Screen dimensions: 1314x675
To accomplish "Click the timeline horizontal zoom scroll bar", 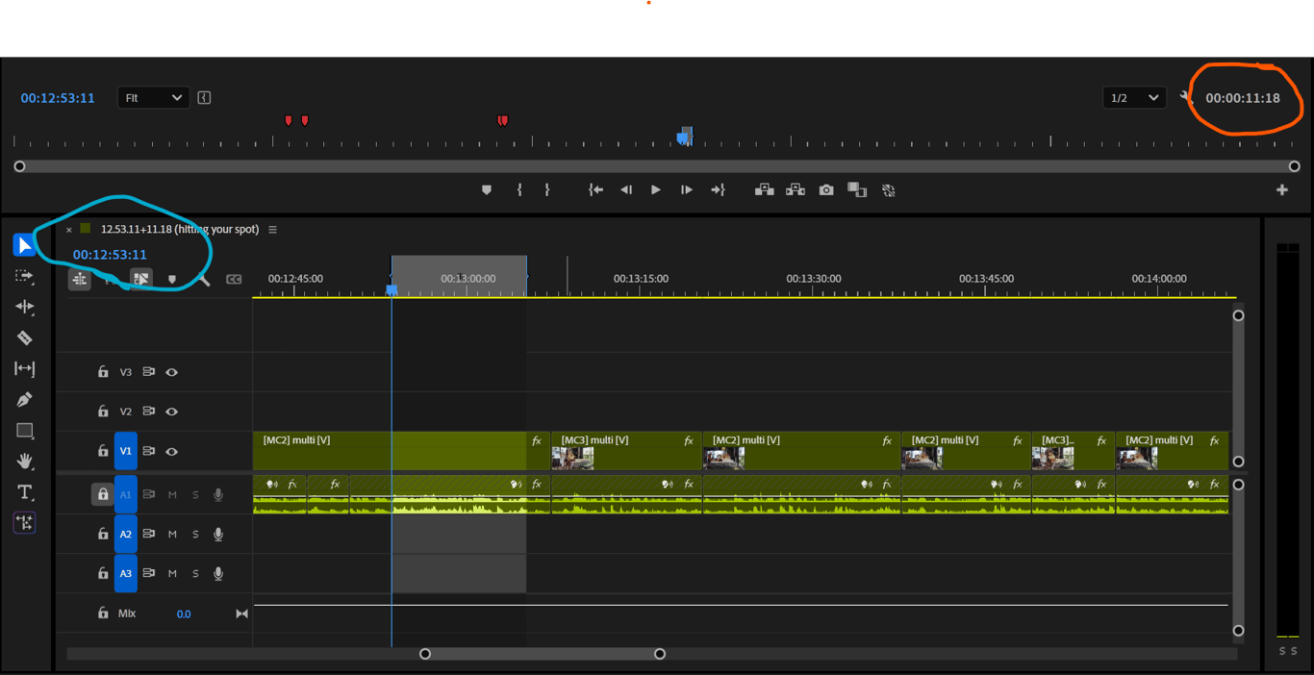I will (543, 654).
